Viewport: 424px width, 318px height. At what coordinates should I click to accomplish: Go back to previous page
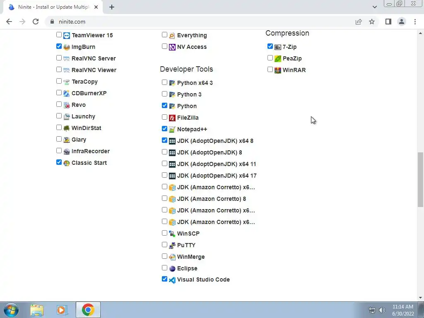9,22
